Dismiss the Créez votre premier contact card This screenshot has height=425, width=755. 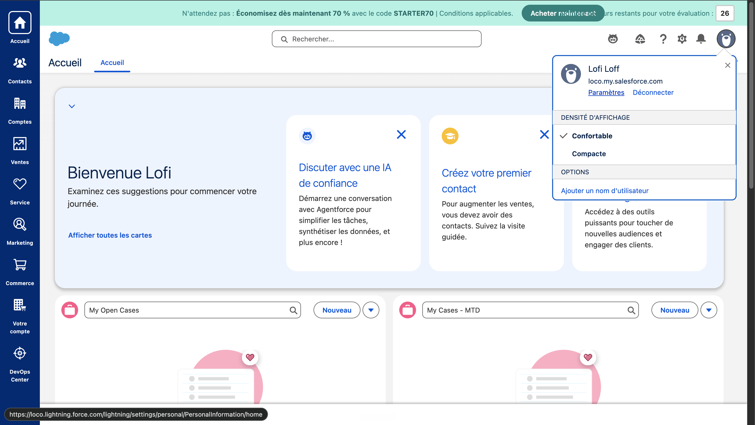pos(544,134)
